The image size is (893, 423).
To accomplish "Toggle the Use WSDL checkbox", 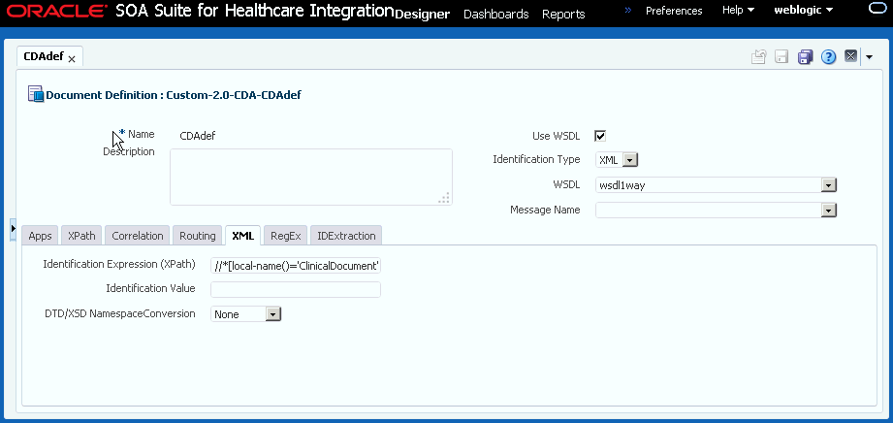I will 600,136.
